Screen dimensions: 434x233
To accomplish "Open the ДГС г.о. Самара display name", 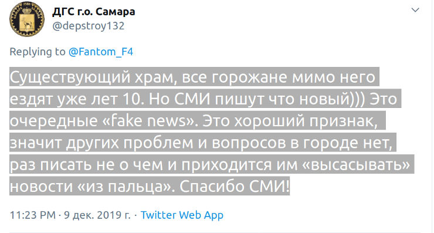I will pyautogui.click(x=94, y=12).
